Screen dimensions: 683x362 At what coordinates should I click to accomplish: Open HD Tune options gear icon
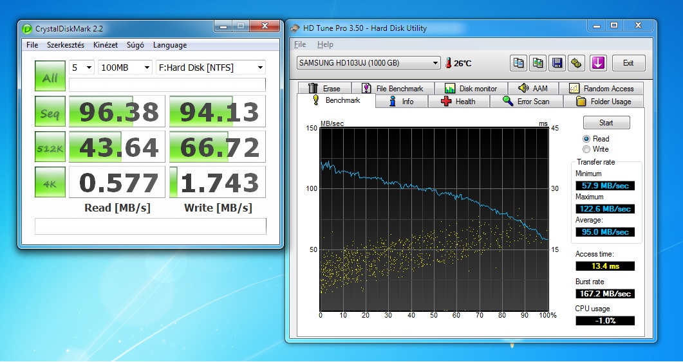tap(577, 63)
